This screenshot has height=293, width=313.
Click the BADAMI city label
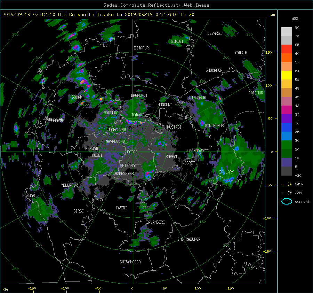pos(138,115)
